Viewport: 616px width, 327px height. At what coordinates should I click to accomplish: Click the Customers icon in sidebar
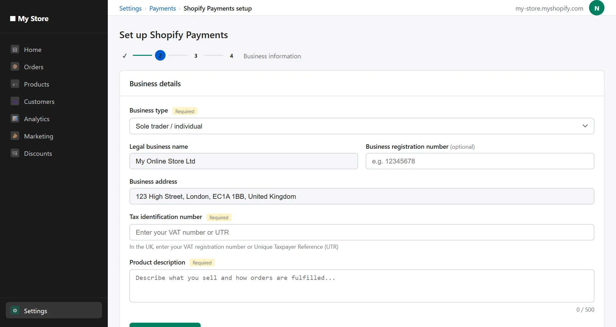(15, 102)
